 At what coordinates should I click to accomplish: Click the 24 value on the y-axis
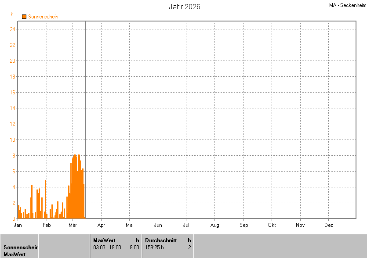(x=13, y=29)
